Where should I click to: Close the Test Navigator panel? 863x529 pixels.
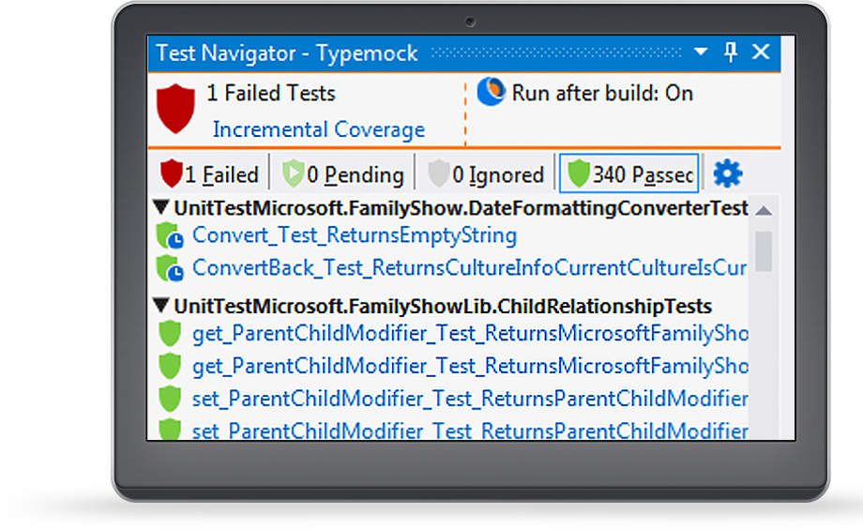[x=761, y=53]
